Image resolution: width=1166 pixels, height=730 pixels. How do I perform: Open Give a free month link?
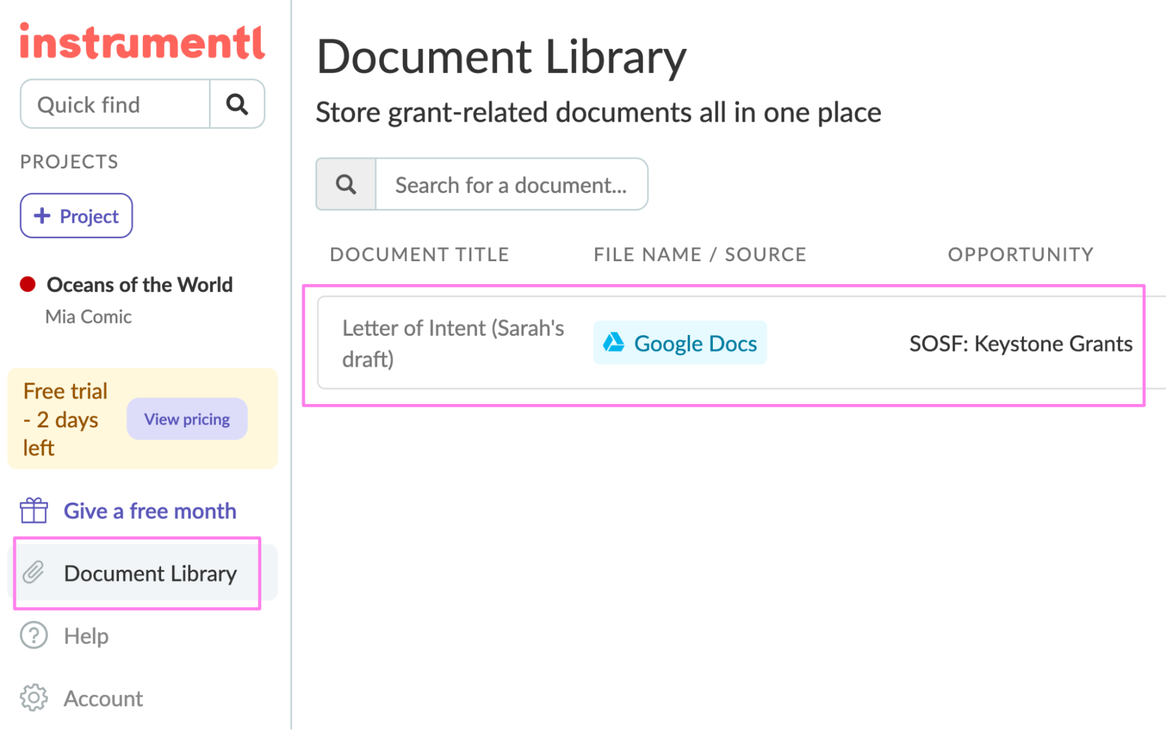(150, 511)
